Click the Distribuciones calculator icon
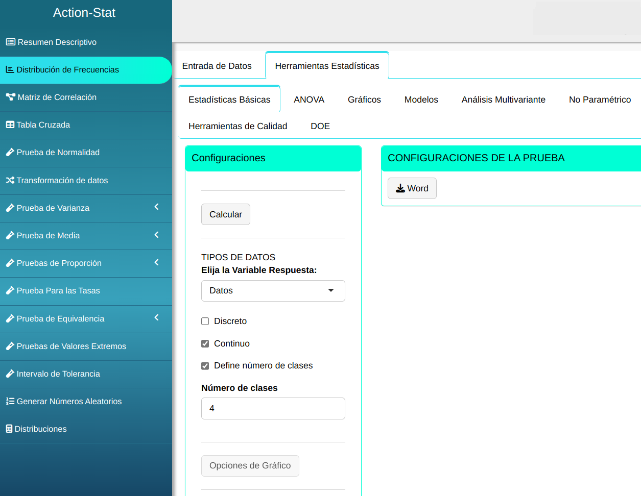This screenshot has height=496, width=641. click(9, 429)
